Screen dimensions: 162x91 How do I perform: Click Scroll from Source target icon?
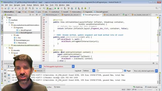30,15
